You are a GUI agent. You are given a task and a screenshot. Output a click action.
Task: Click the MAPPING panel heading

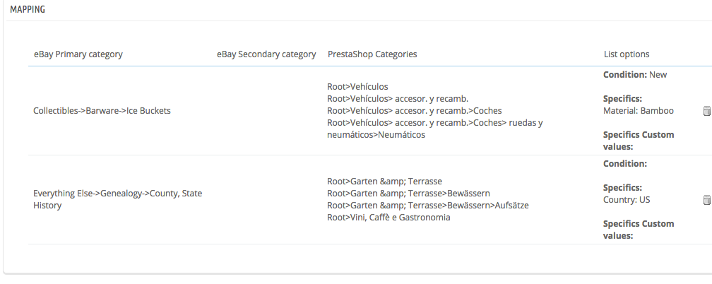(x=28, y=10)
